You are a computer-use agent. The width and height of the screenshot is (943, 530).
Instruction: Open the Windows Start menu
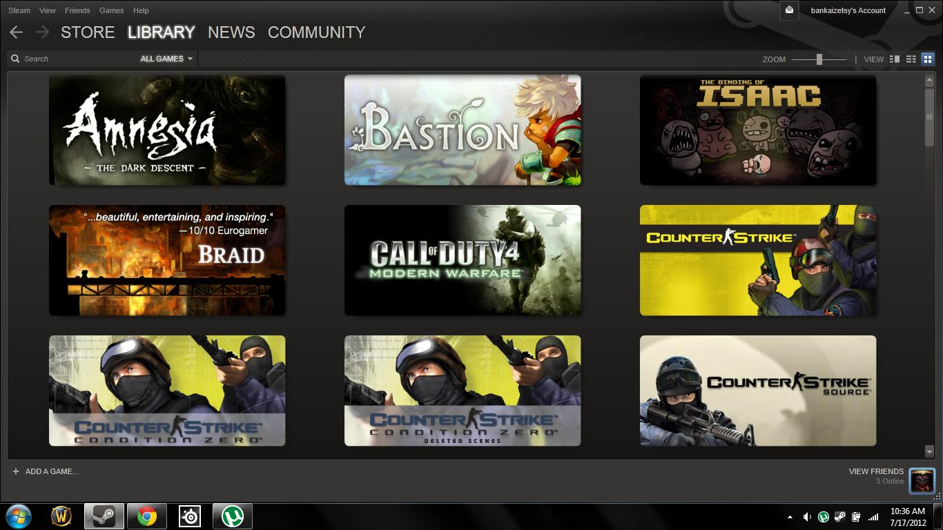click(19, 516)
